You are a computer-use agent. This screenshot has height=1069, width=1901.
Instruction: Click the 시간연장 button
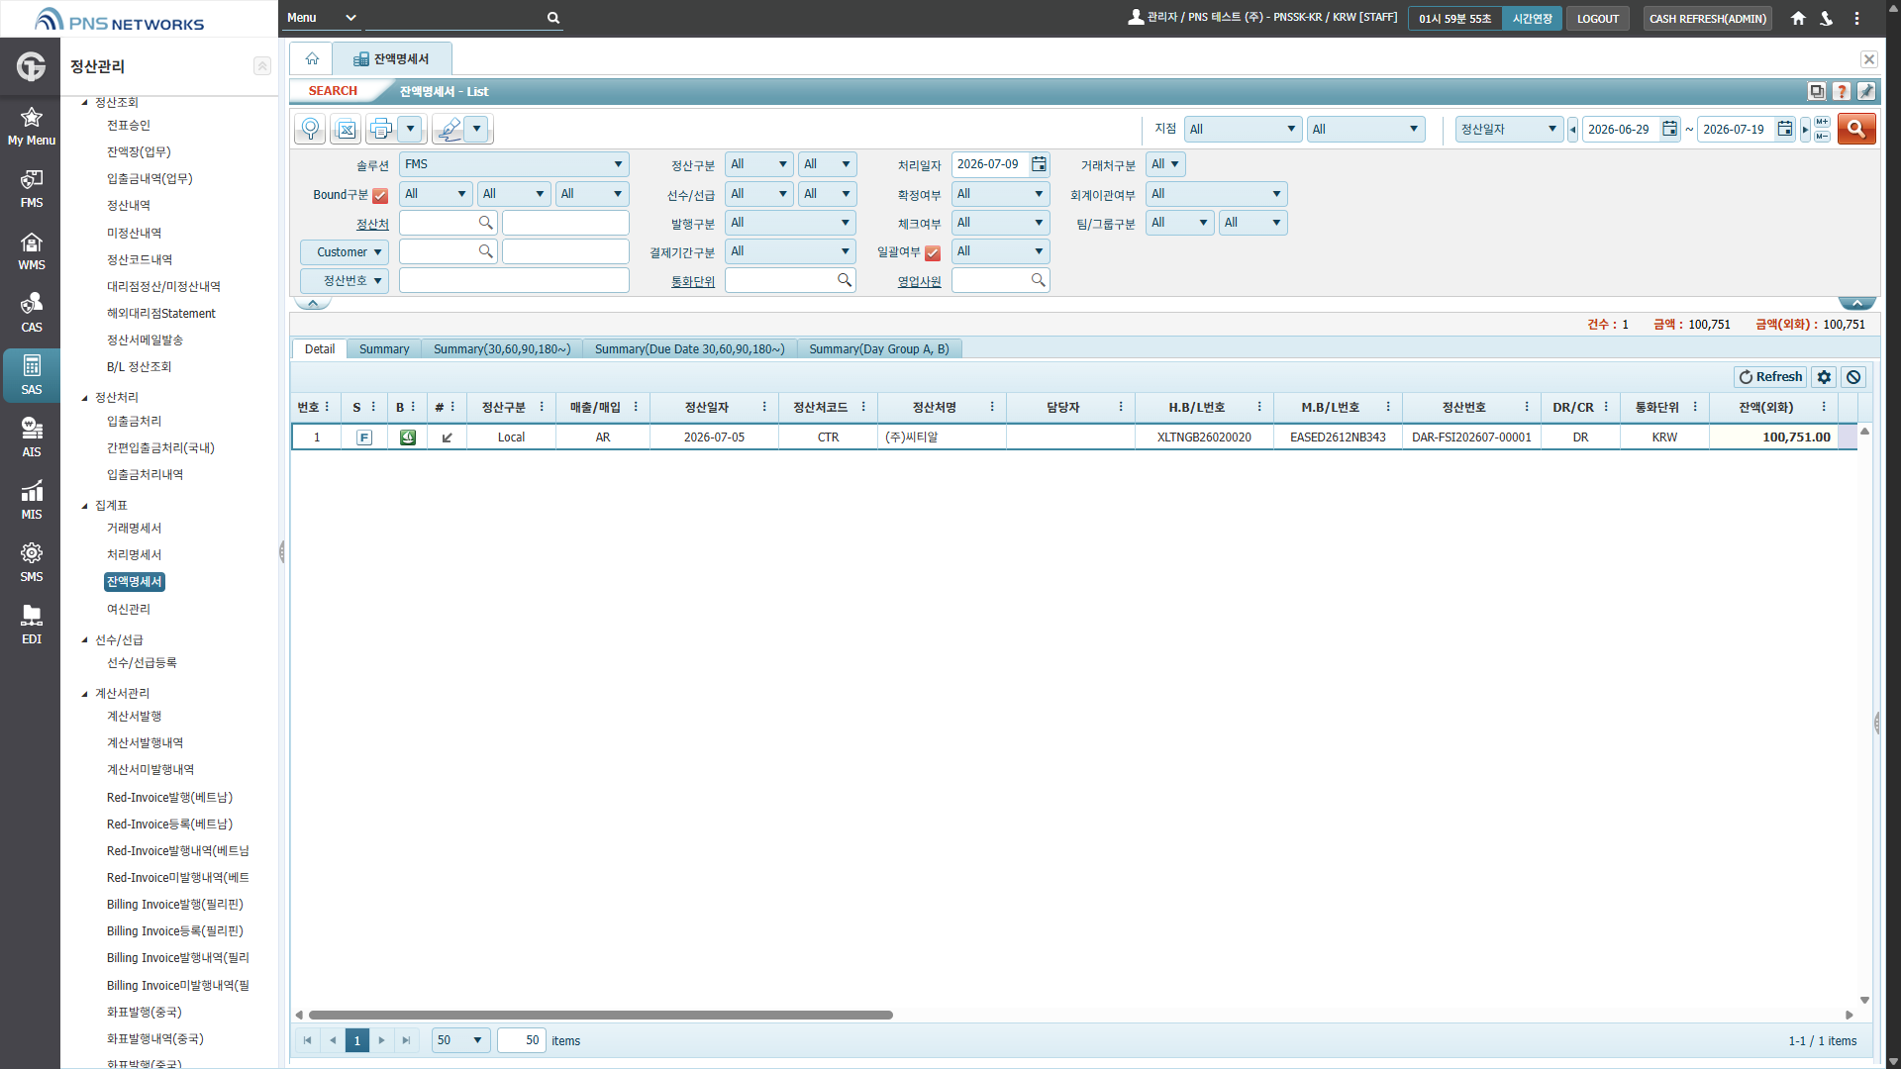pyautogui.click(x=1532, y=19)
